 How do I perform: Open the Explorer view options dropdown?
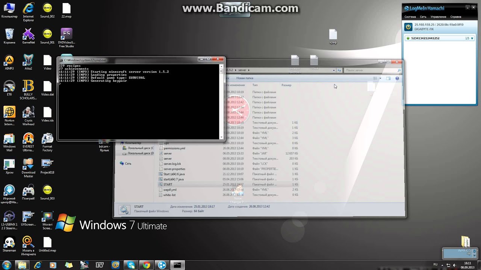pos(380,78)
